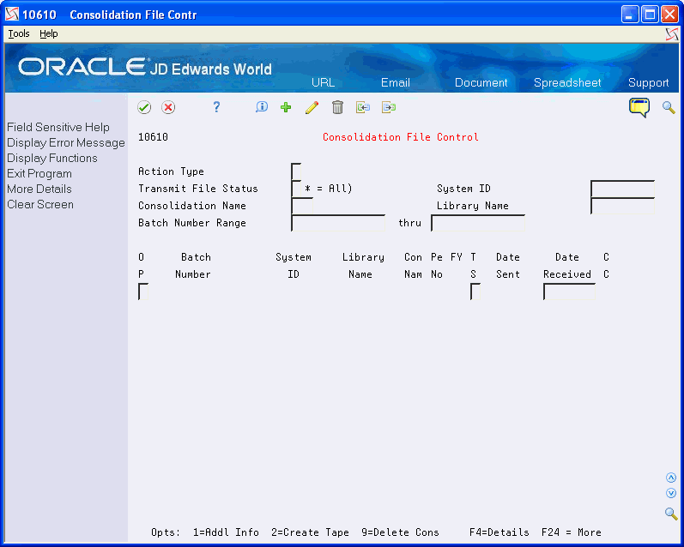Select the Email tab
The width and height of the screenshot is (684, 547).
click(x=396, y=82)
